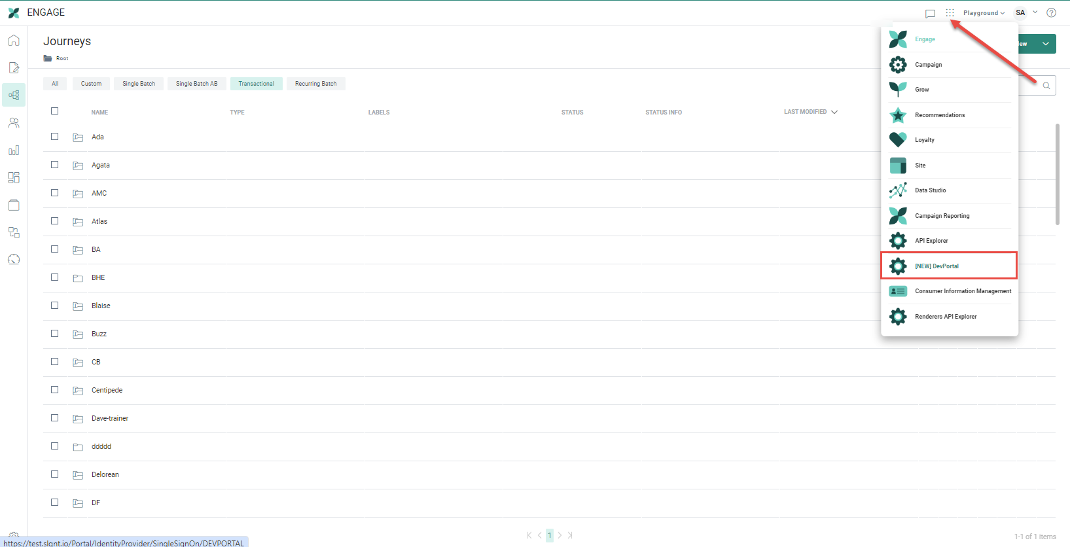Open the SA user account dropdown
This screenshot has height=547, width=1070.
pos(1025,12)
